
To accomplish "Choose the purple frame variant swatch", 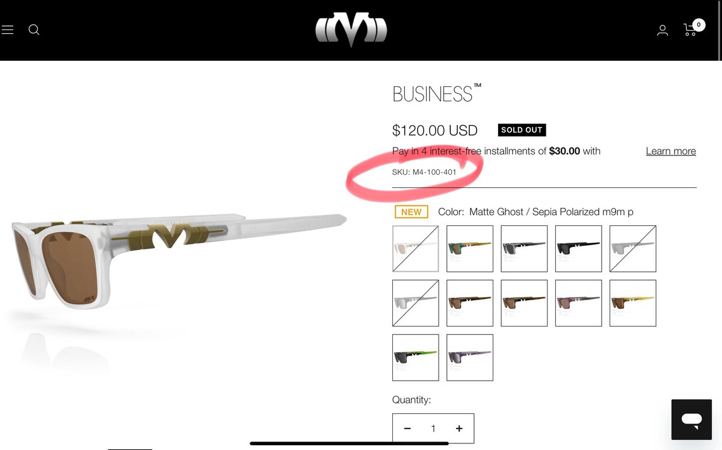I will 470,357.
